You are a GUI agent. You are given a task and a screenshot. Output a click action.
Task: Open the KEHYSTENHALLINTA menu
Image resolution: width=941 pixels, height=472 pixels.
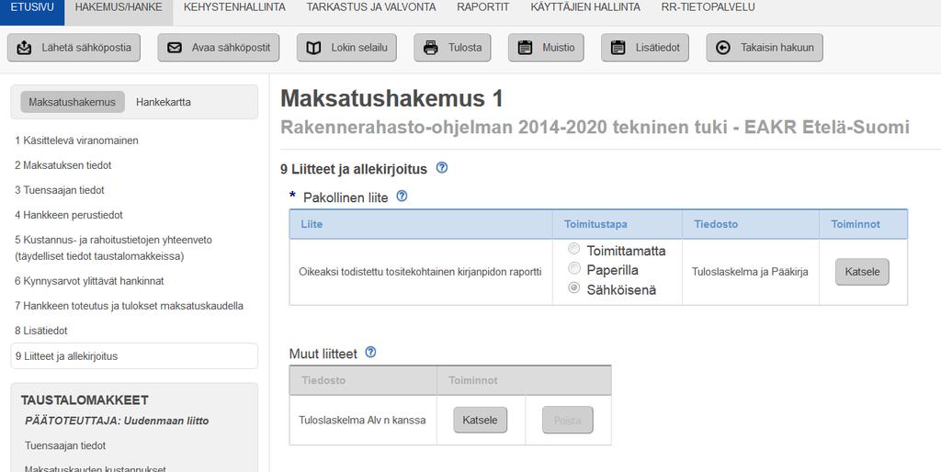tap(234, 7)
